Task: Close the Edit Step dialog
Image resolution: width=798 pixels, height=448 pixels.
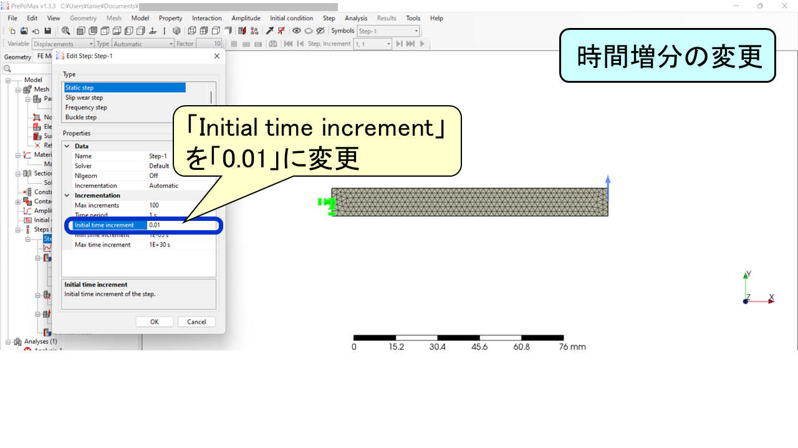Action: coord(217,56)
